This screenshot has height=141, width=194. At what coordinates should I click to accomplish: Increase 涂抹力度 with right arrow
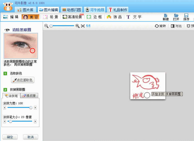click(x=35, y=107)
